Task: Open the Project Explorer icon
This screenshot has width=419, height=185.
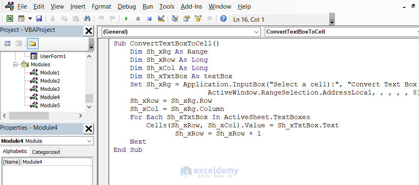Action: (175, 19)
